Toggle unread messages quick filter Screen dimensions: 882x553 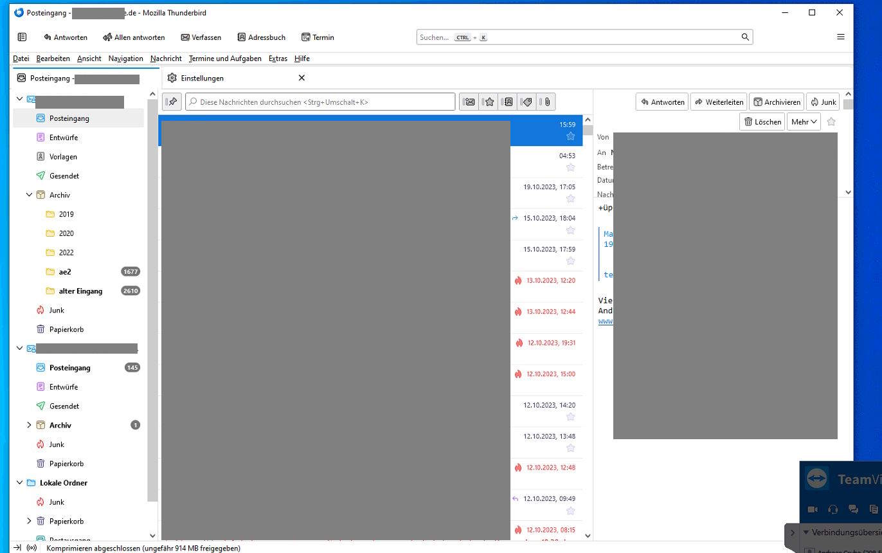[469, 102]
